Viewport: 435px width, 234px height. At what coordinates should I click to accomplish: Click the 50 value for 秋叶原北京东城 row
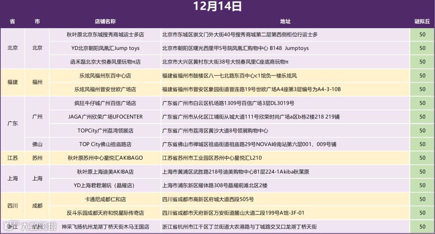[x=422, y=35]
